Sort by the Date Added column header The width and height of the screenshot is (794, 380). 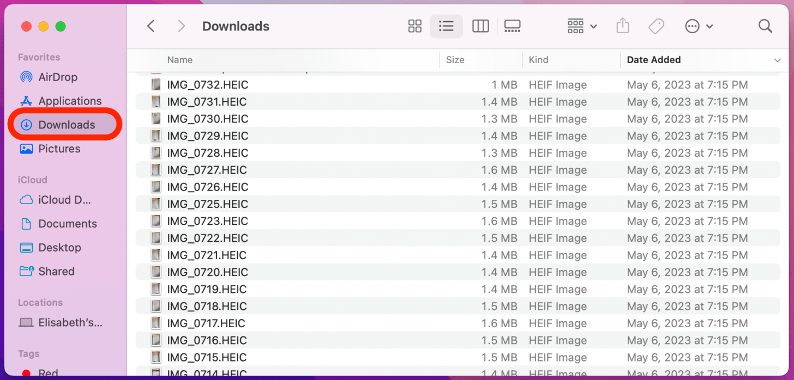pos(654,60)
